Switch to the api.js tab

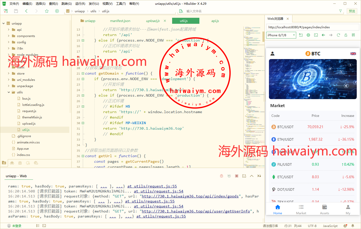(x=215, y=21)
